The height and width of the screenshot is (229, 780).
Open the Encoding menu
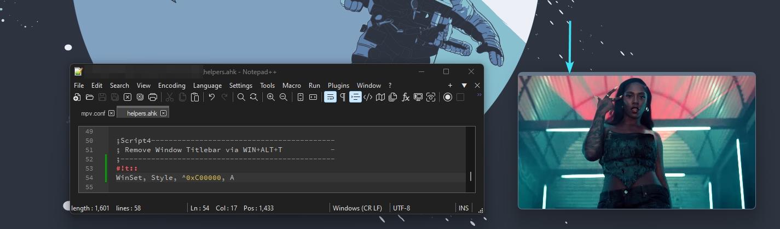[172, 86]
